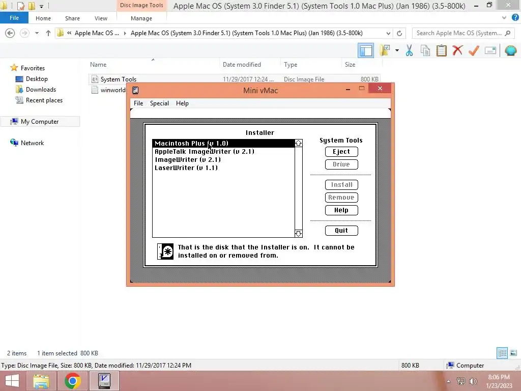Open the File tab in Explorer

tap(14, 18)
